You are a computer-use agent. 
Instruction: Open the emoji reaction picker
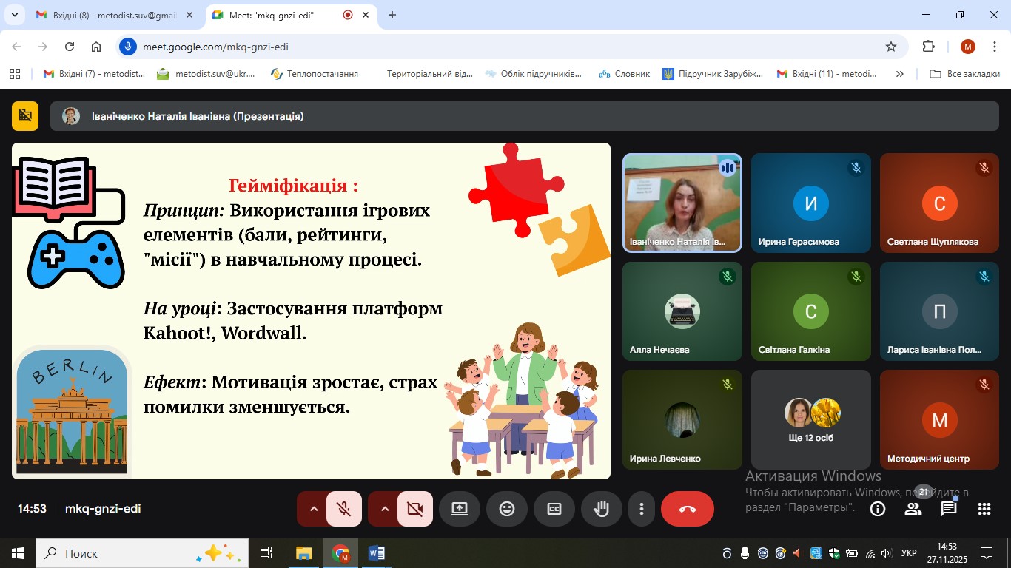click(507, 509)
